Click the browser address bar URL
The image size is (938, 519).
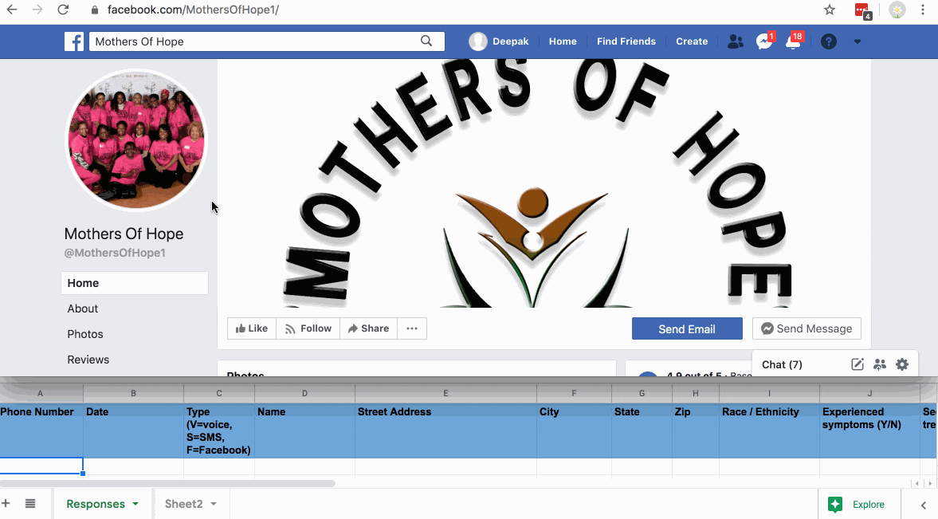[x=193, y=10]
